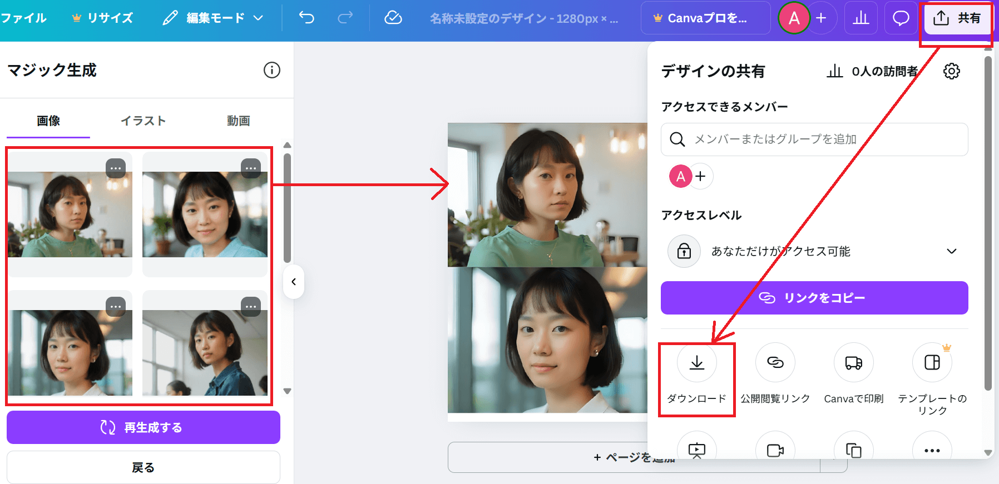Click the 再生成する button
This screenshot has height=484, width=999.
(144, 427)
